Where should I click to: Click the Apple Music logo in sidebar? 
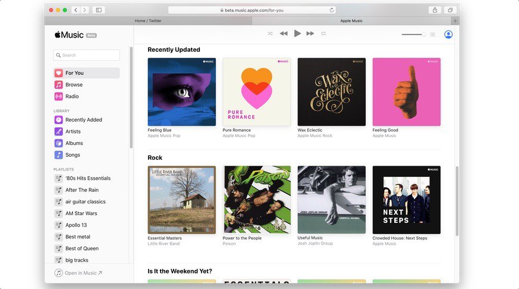69,35
